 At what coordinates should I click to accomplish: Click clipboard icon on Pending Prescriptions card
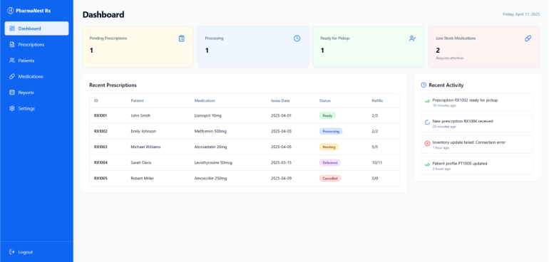click(x=181, y=38)
